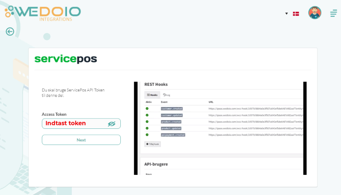Focus the Access Token input field
The width and height of the screenshot is (341, 195).
pos(81,124)
